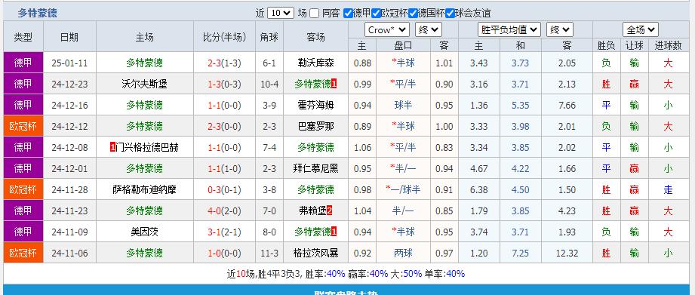Screen dimensions: 695x295
Task: Click the 3-1(2-1) score on 24-11-09
Action: click(x=224, y=232)
